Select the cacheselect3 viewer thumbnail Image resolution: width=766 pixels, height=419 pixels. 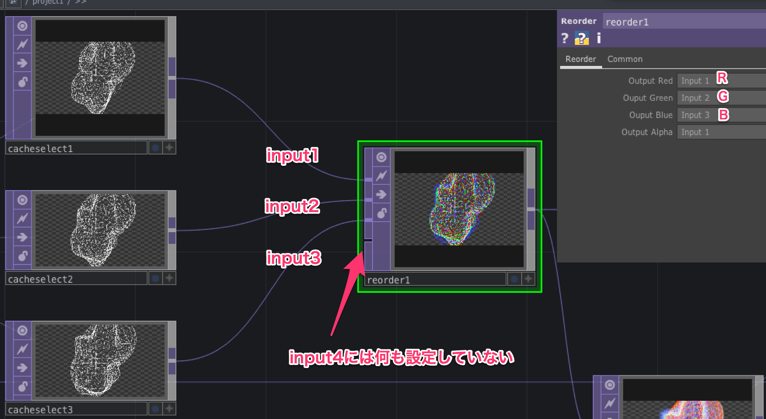(x=100, y=360)
